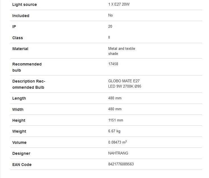Click the EAN Code label
The width and height of the screenshot is (209, 178).
coord(22,165)
